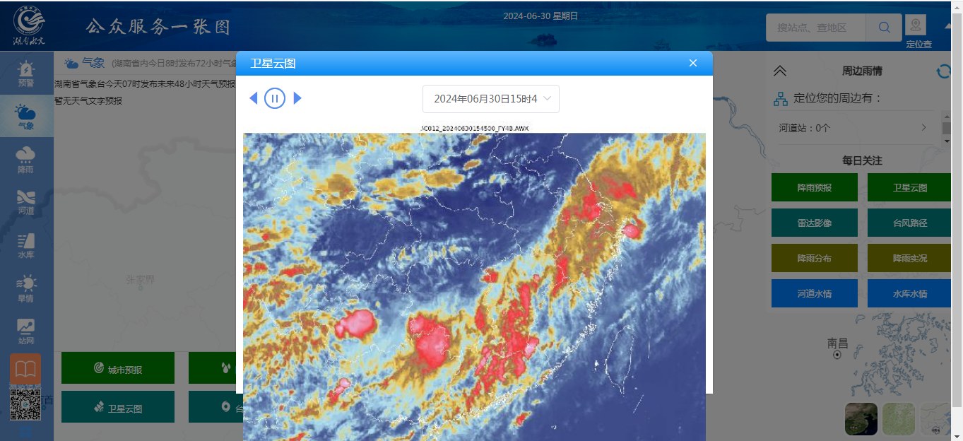The width and height of the screenshot is (963, 441).
Task: Open the 台风路径 tile
Action: 909,223
